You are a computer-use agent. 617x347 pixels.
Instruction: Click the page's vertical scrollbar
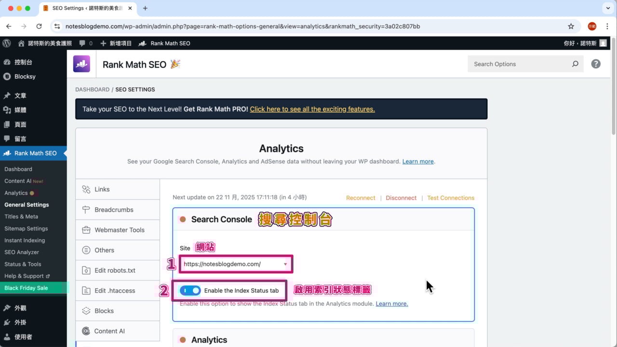tap(614, 87)
